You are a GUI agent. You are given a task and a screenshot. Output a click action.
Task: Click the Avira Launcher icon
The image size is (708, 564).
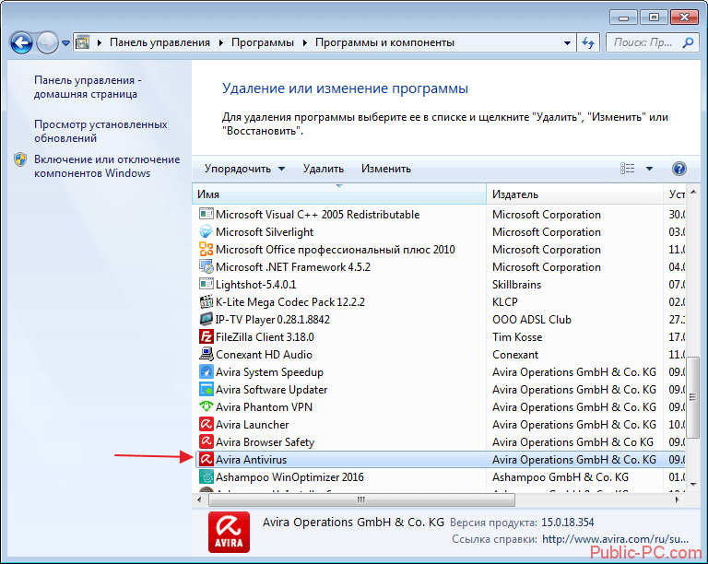pos(206,425)
